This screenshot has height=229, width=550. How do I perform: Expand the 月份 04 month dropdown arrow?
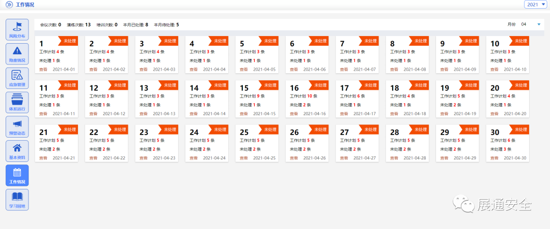[x=539, y=24]
